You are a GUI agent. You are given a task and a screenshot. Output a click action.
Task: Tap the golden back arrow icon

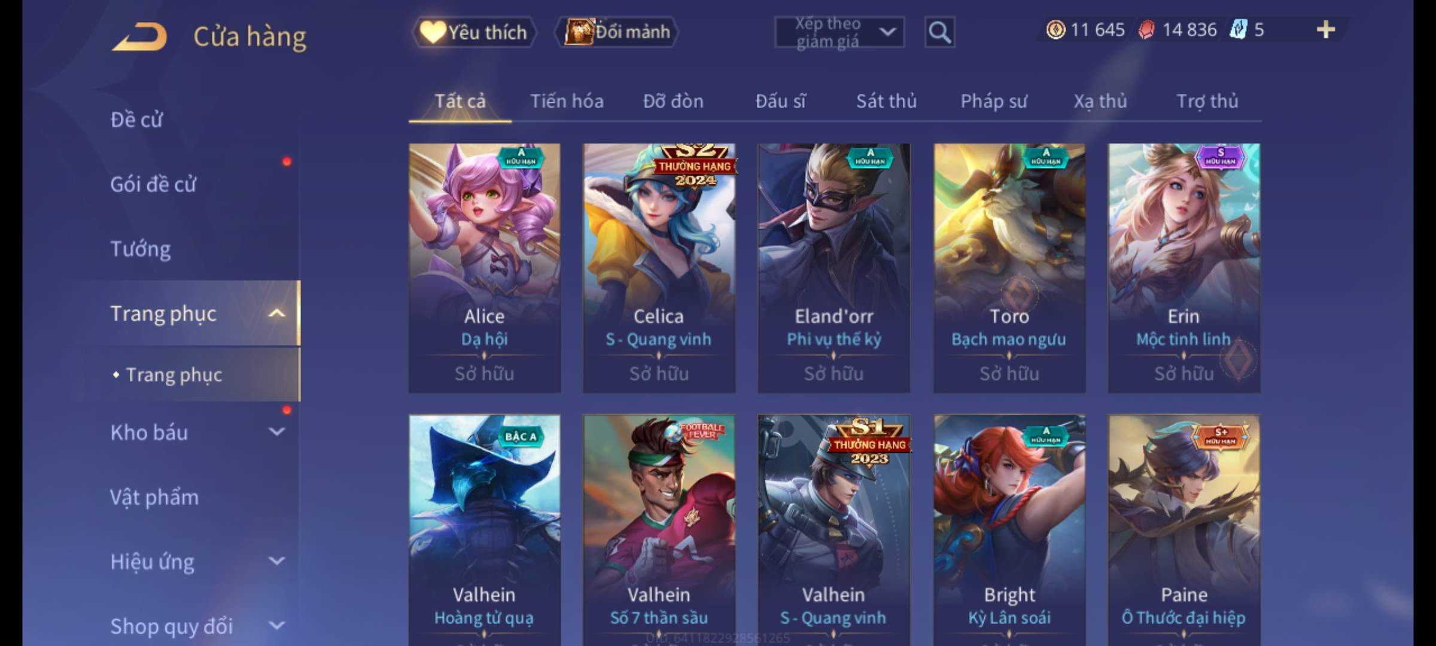point(139,37)
